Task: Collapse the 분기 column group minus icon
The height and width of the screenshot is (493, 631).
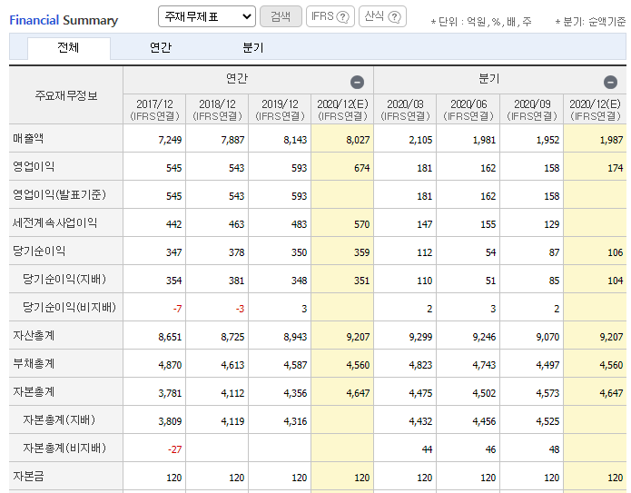Action: point(610,82)
